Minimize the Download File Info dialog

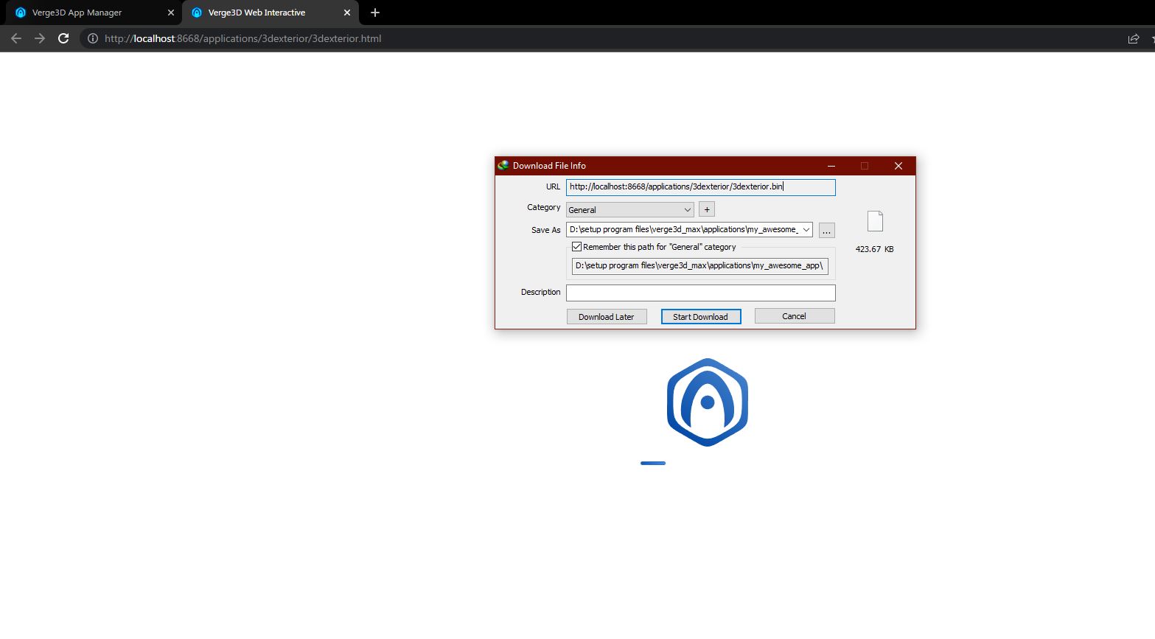831,166
